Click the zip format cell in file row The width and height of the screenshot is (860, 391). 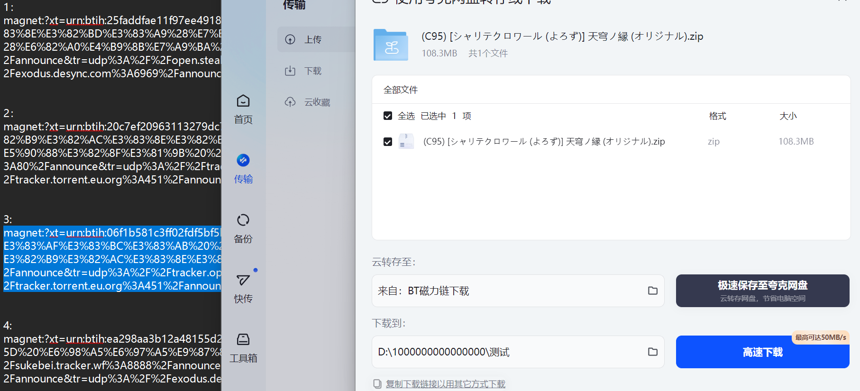[x=714, y=141]
